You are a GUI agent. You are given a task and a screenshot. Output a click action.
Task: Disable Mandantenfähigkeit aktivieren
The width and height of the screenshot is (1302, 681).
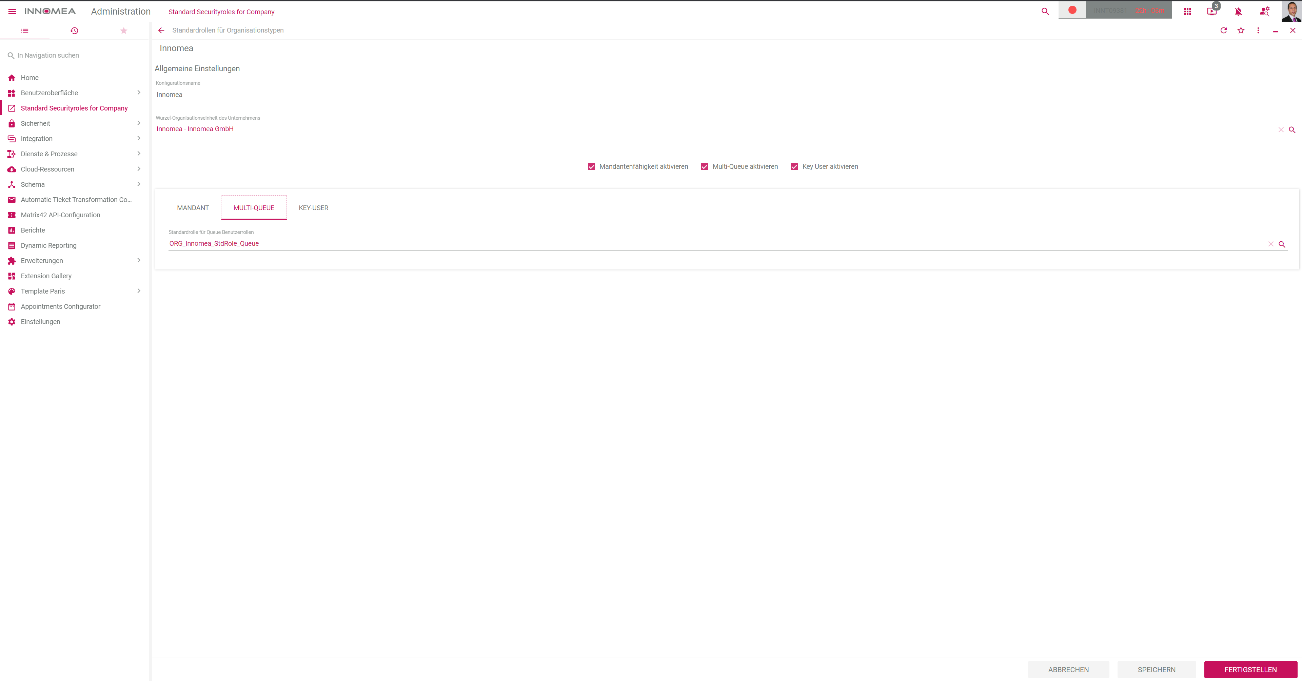tap(591, 166)
